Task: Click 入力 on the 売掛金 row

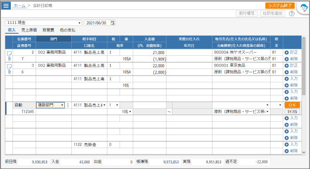Action: tap(291, 144)
